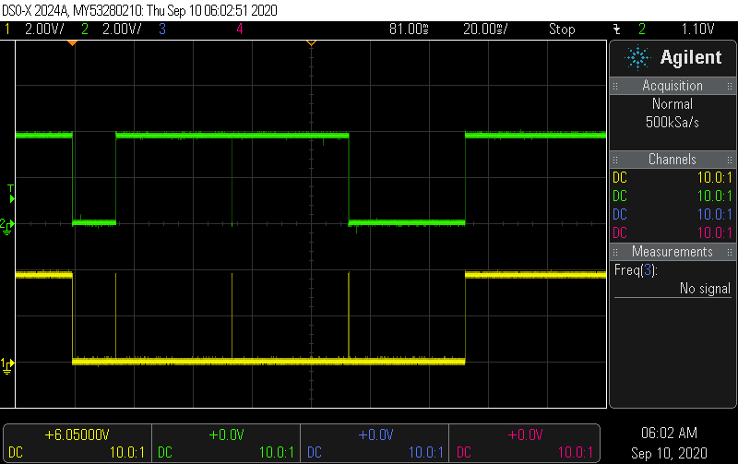Viewport: 738px width, 464px height.
Task: Click the trigger level T marker
Action: (x=11, y=194)
